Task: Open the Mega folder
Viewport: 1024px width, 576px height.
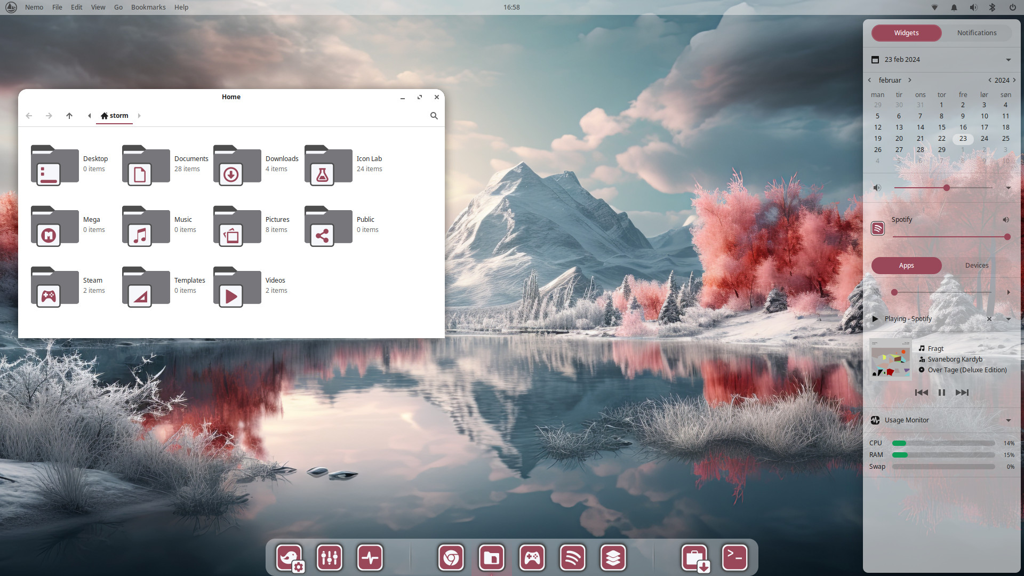Action: [x=54, y=227]
